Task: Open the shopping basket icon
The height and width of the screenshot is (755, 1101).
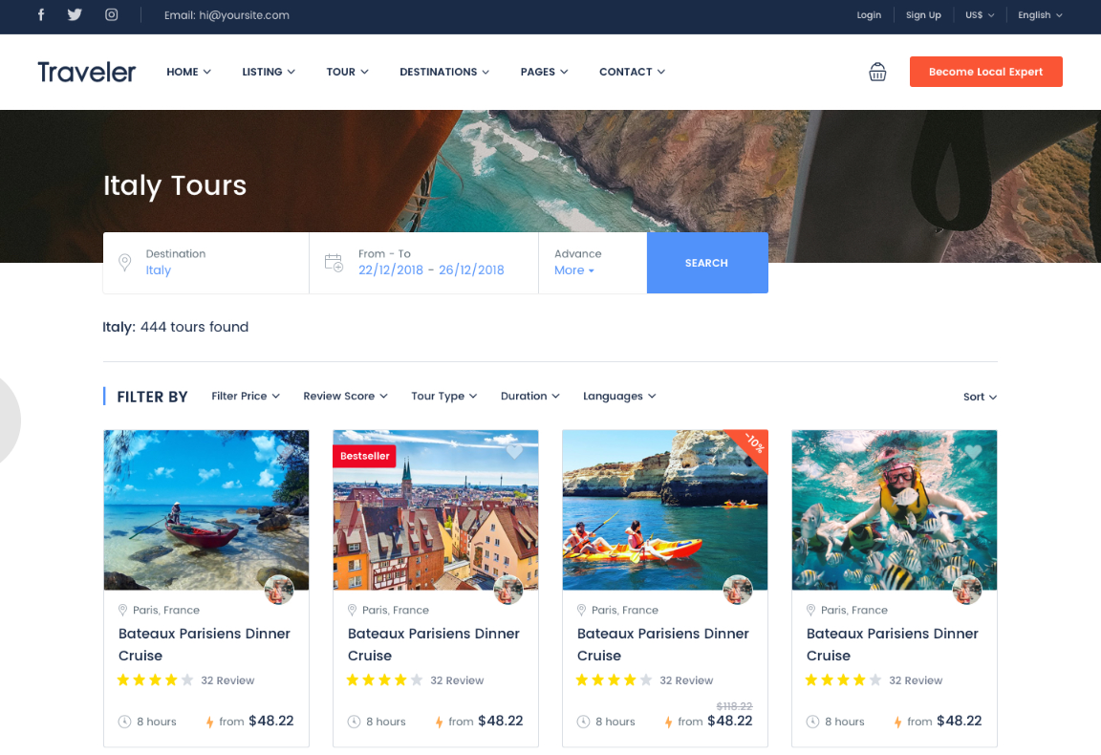Action: pos(877,72)
